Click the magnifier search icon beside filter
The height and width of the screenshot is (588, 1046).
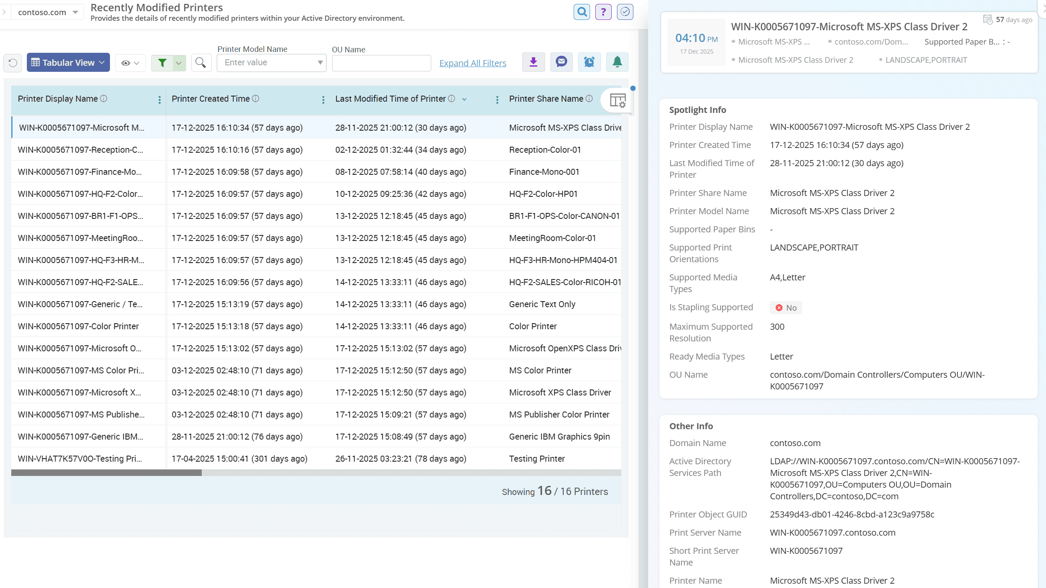click(x=200, y=63)
